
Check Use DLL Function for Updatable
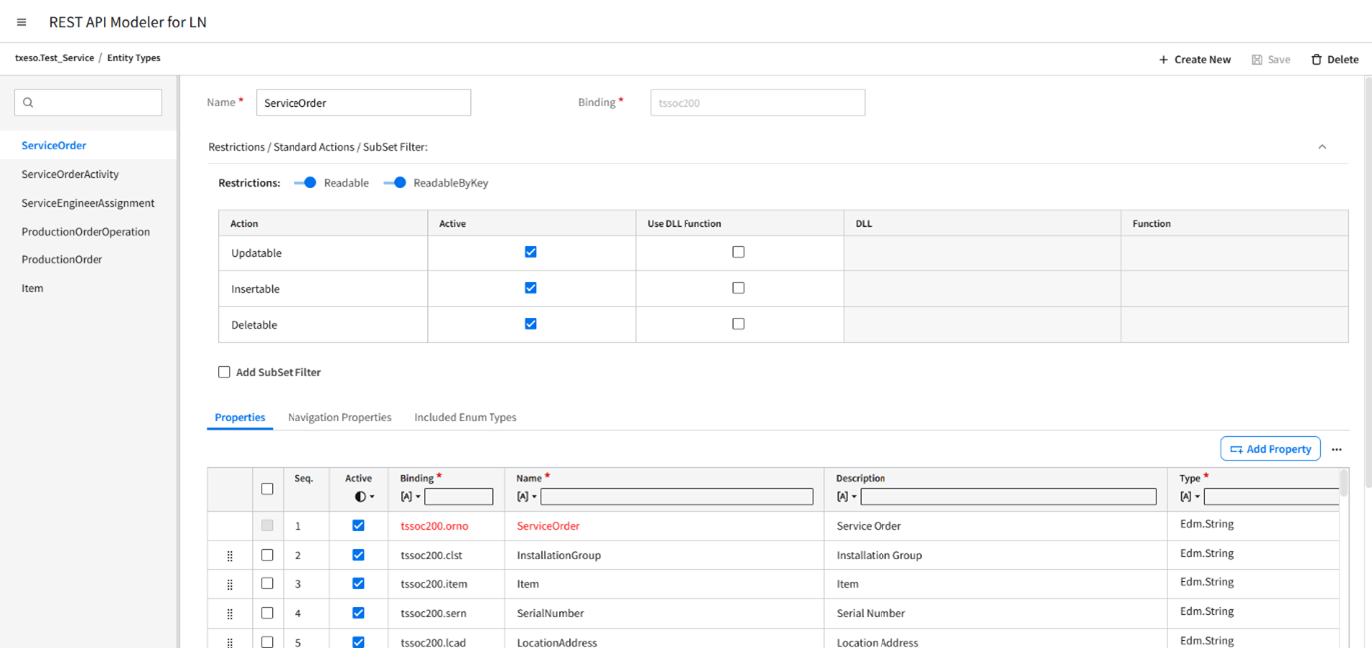[738, 252]
